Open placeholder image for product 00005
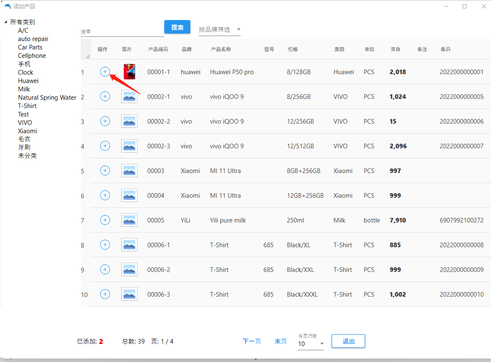This screenshot has height=362, width=491. 129,220
